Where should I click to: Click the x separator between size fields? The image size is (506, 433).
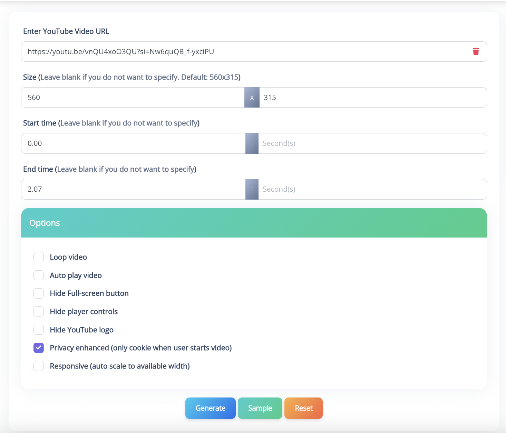pyautogui.click(x=252, y=98)
